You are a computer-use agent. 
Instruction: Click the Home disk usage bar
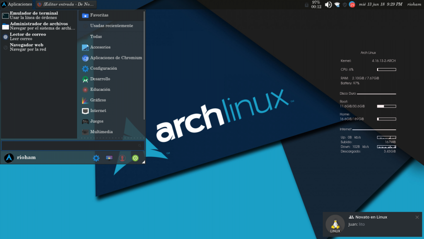coord(387,119)
